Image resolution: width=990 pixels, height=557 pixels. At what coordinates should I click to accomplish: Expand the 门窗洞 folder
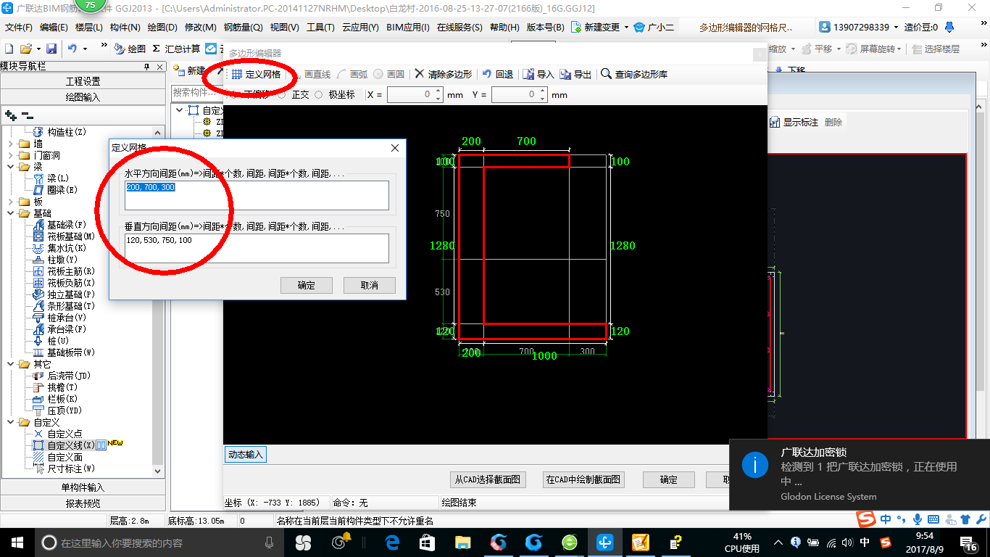pos(10,155)
